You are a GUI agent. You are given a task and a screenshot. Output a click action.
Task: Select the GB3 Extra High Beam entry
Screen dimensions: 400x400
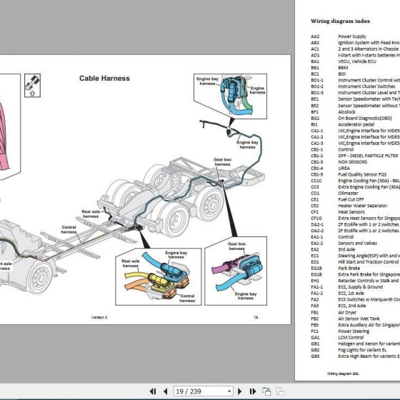pyautogui.click(x=355, y=356)
